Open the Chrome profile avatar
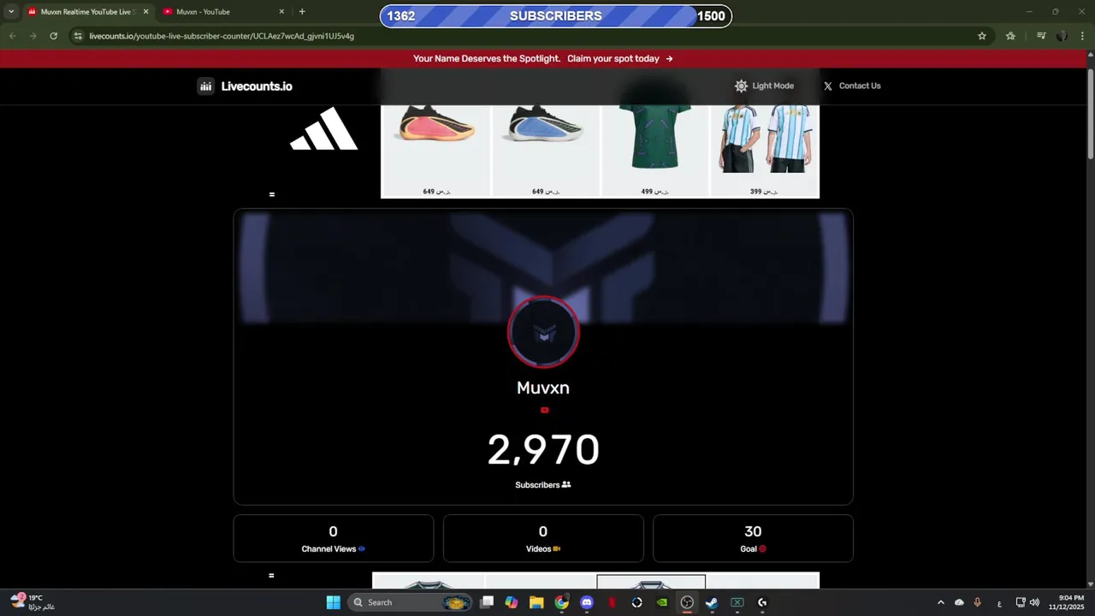Image resolution: width=1095 pixels, height=616 pixels. 1062,36
